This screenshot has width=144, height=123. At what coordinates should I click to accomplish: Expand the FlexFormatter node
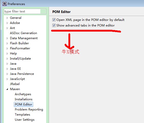(x=7, y=48)
